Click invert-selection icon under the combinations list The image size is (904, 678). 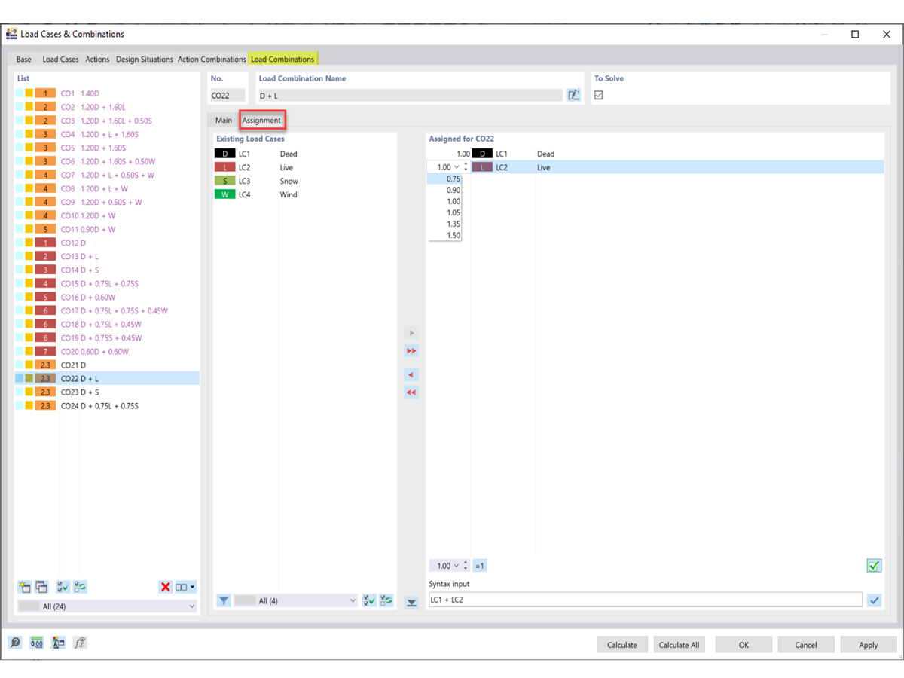coord(81,587)
